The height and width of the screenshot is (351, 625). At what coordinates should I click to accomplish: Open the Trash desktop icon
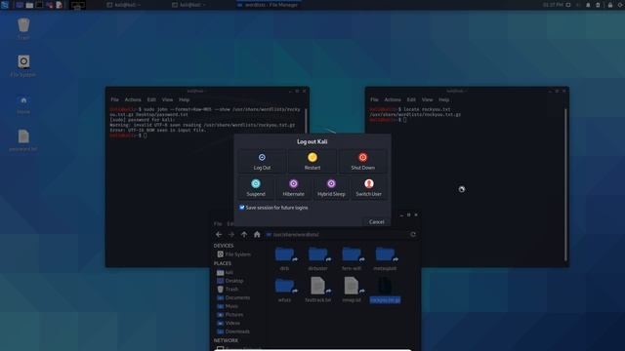click(23, 28)
